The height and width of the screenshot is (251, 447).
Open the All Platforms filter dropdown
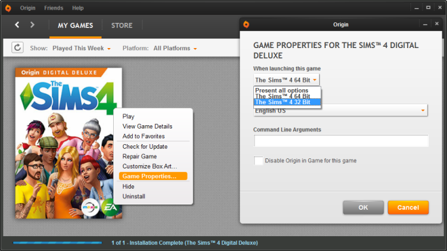[175, 49]
